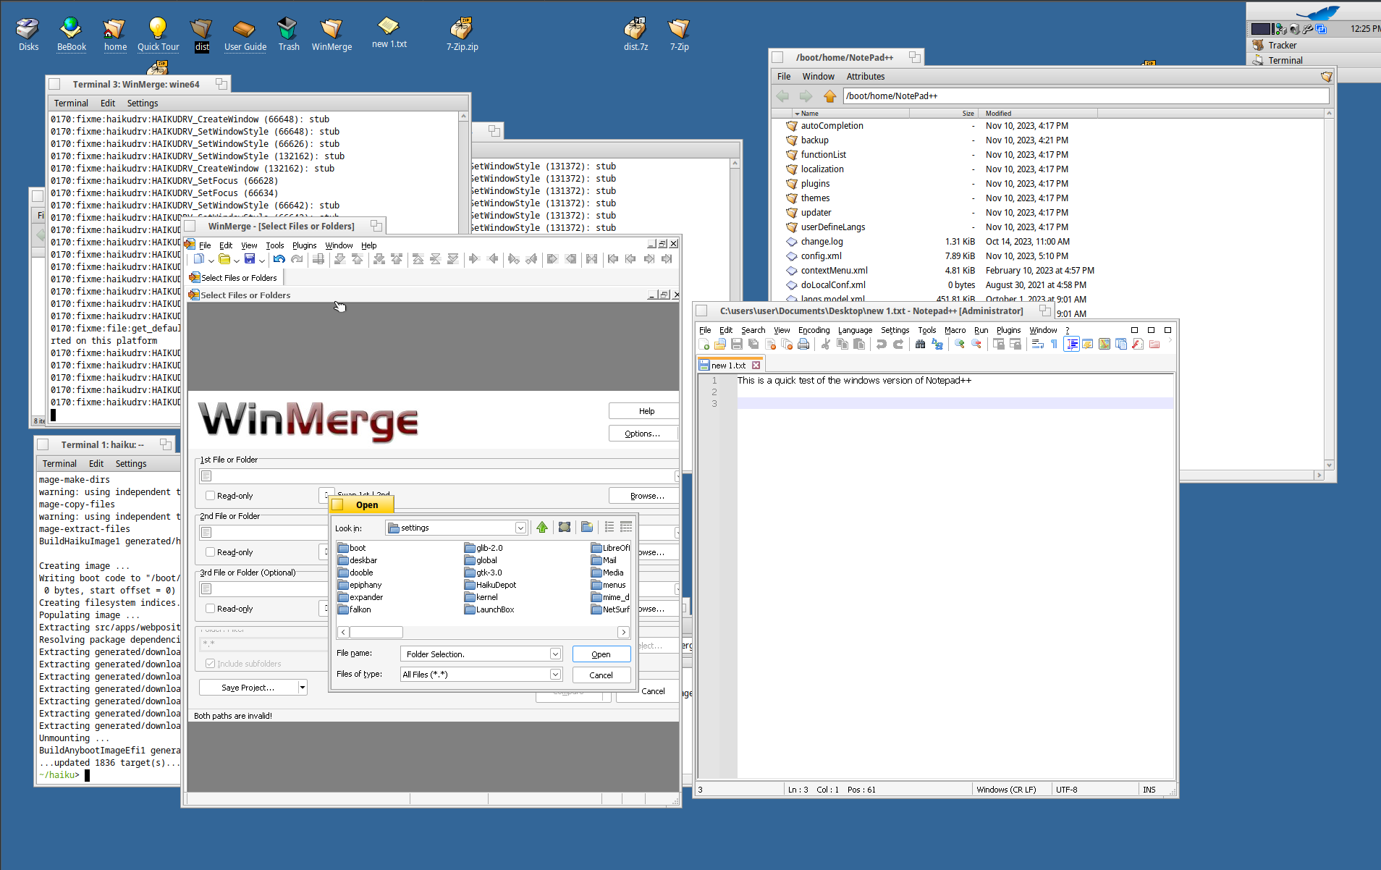Image resolution: width=1381 pixels, height=870 pixels.
Task: Open the WinMerge desktop icon
Action: pos(331,34)
